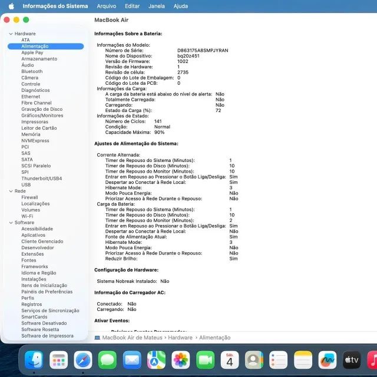
Task: Open the Janela menu
Action: pos(156,6)
